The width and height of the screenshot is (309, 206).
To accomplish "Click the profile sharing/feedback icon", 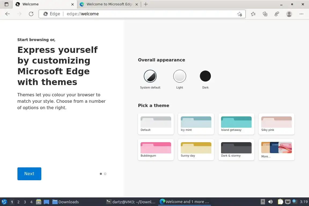I will coord(277,14).
